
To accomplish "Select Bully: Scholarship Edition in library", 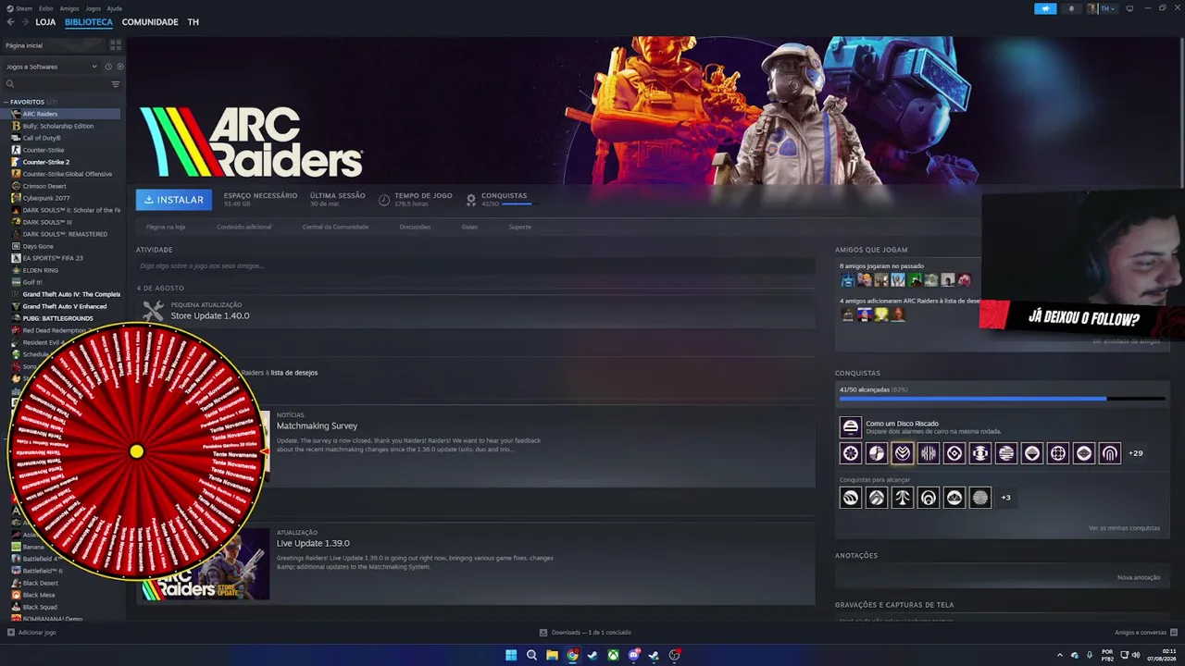I will click(x=61, y=126).
